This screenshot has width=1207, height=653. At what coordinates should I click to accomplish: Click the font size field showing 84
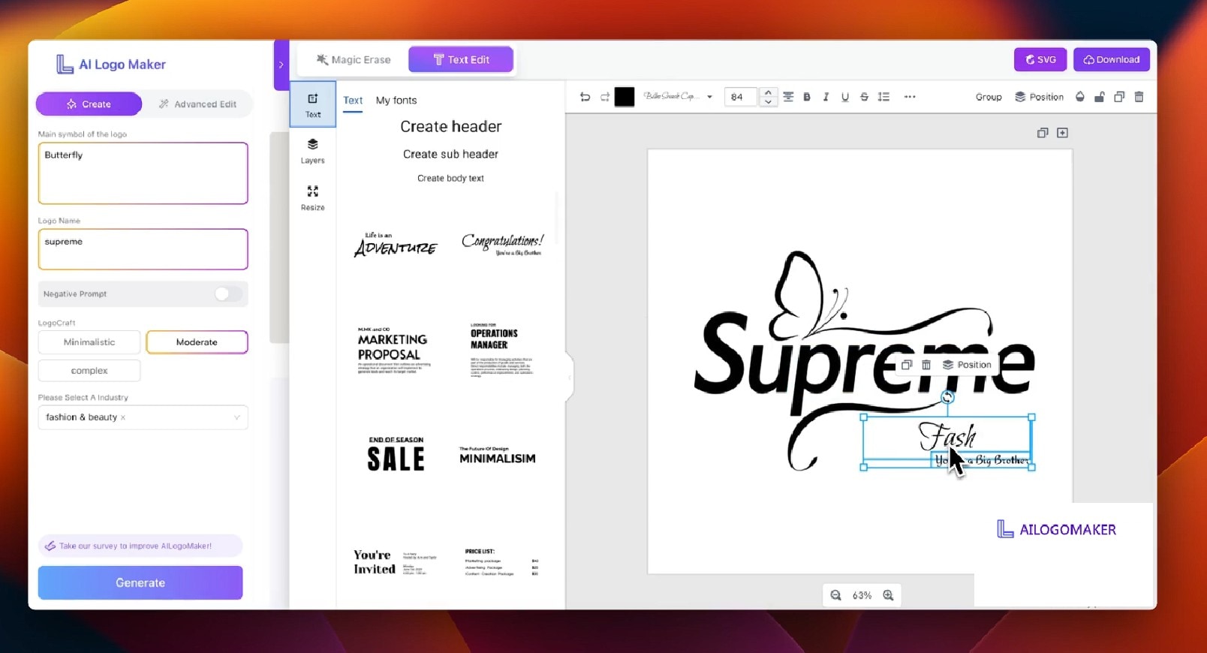pos(741,97)
